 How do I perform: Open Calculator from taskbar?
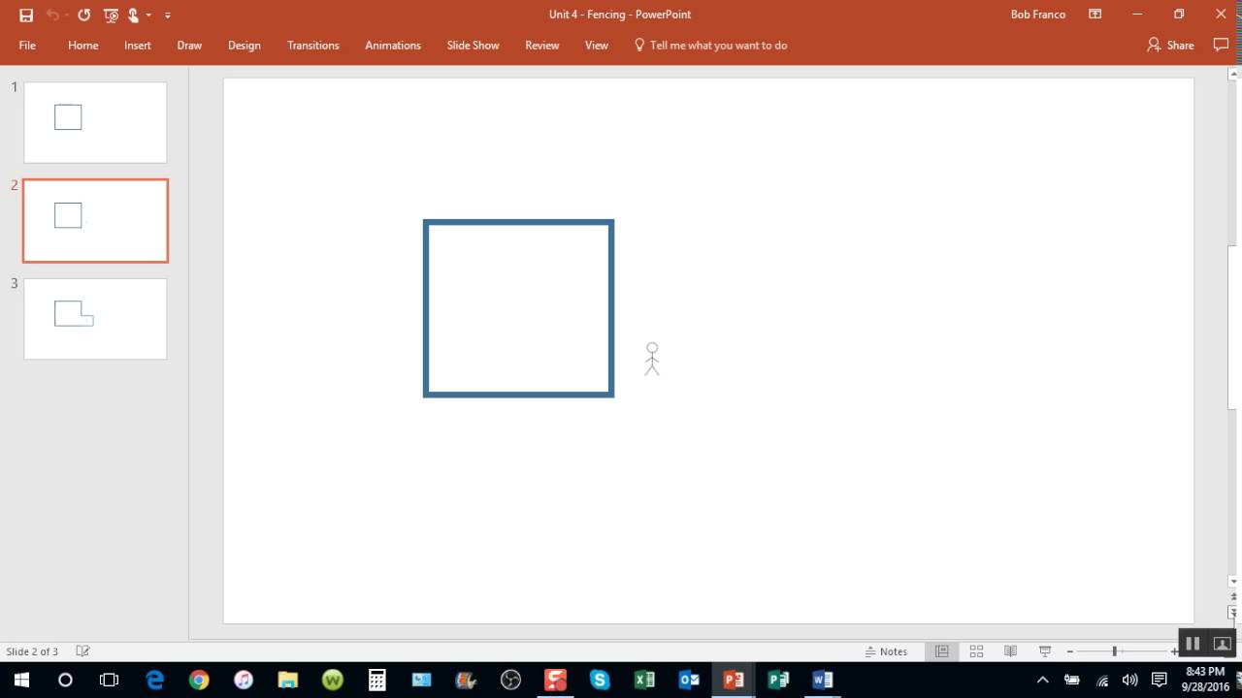click(377, 680)
